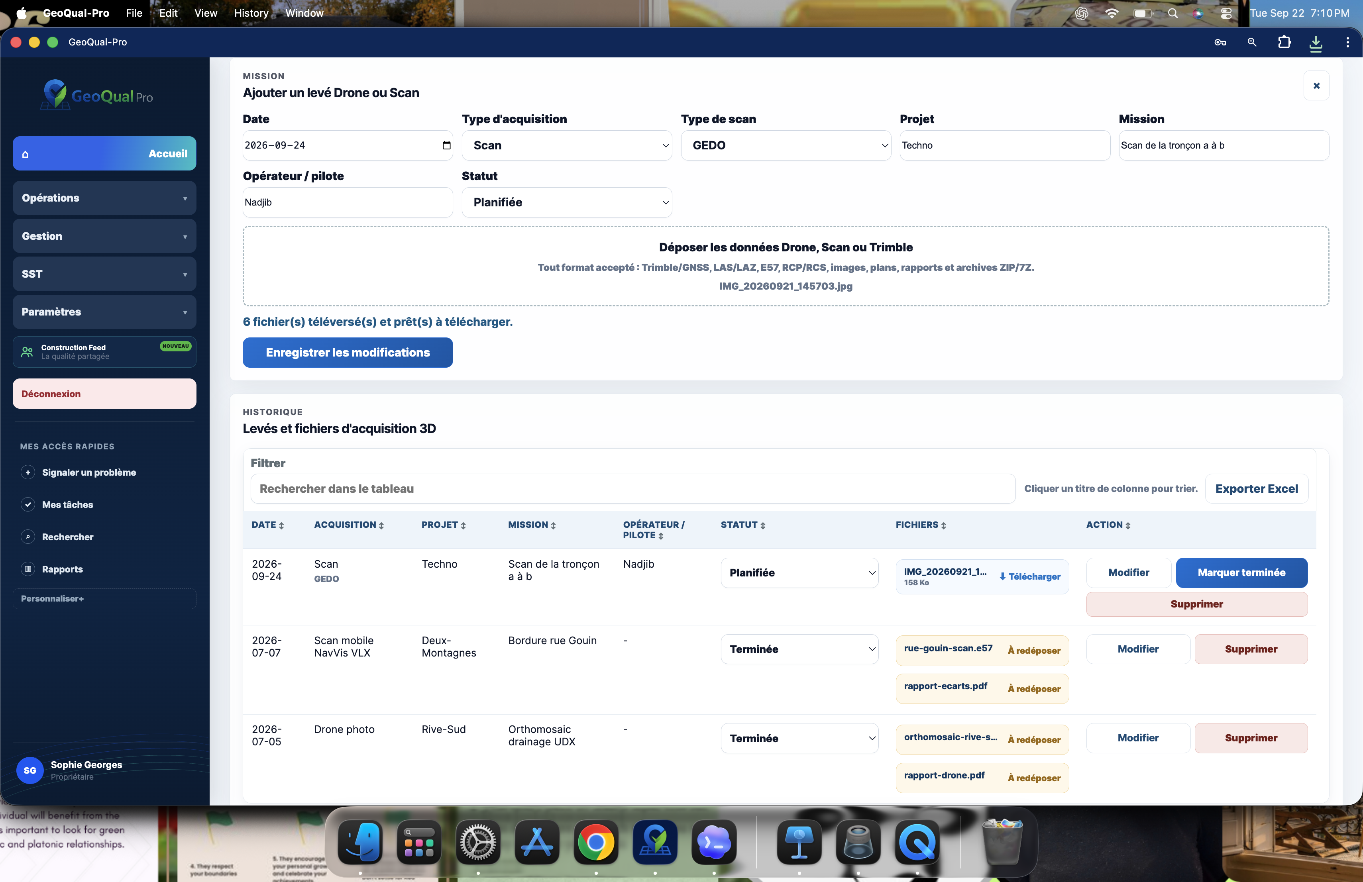Click the Rechercher quick access icon
Image resolution: width=1363 pixels, height=882 pixels.
[x=27, y=537]
